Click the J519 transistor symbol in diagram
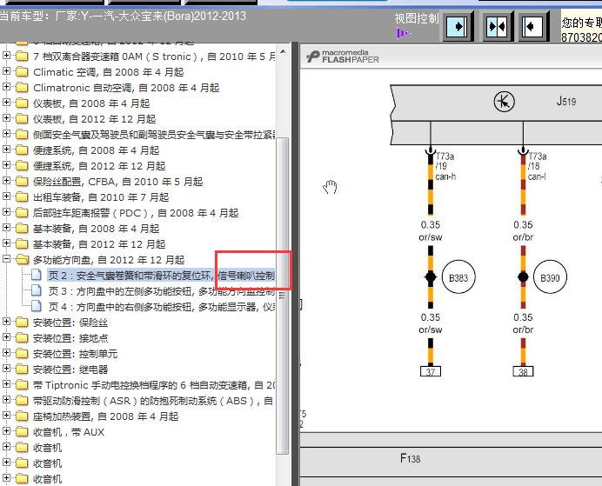Viewport: 602px width, 486px height. 504,102
